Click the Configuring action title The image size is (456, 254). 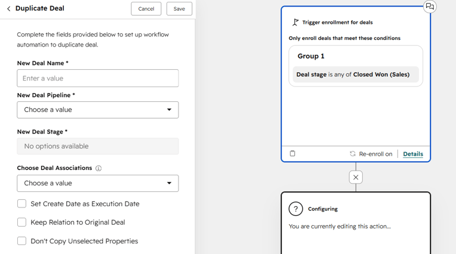pos(323,209)
